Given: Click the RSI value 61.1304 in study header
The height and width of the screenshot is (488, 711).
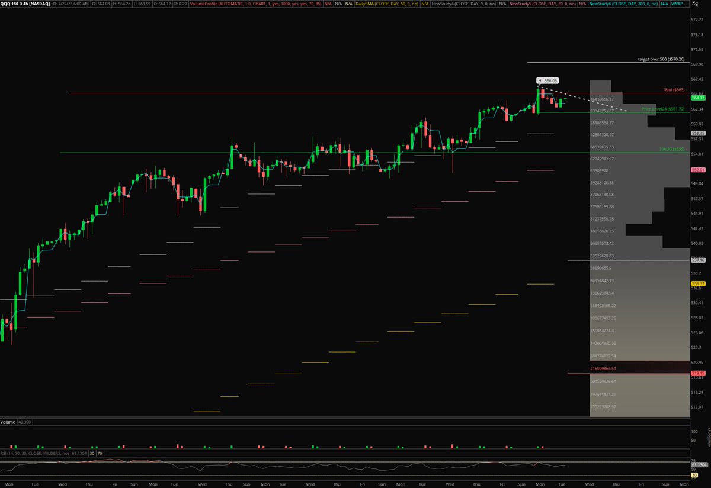Looking at the screenshot, I should pos(79,453).
